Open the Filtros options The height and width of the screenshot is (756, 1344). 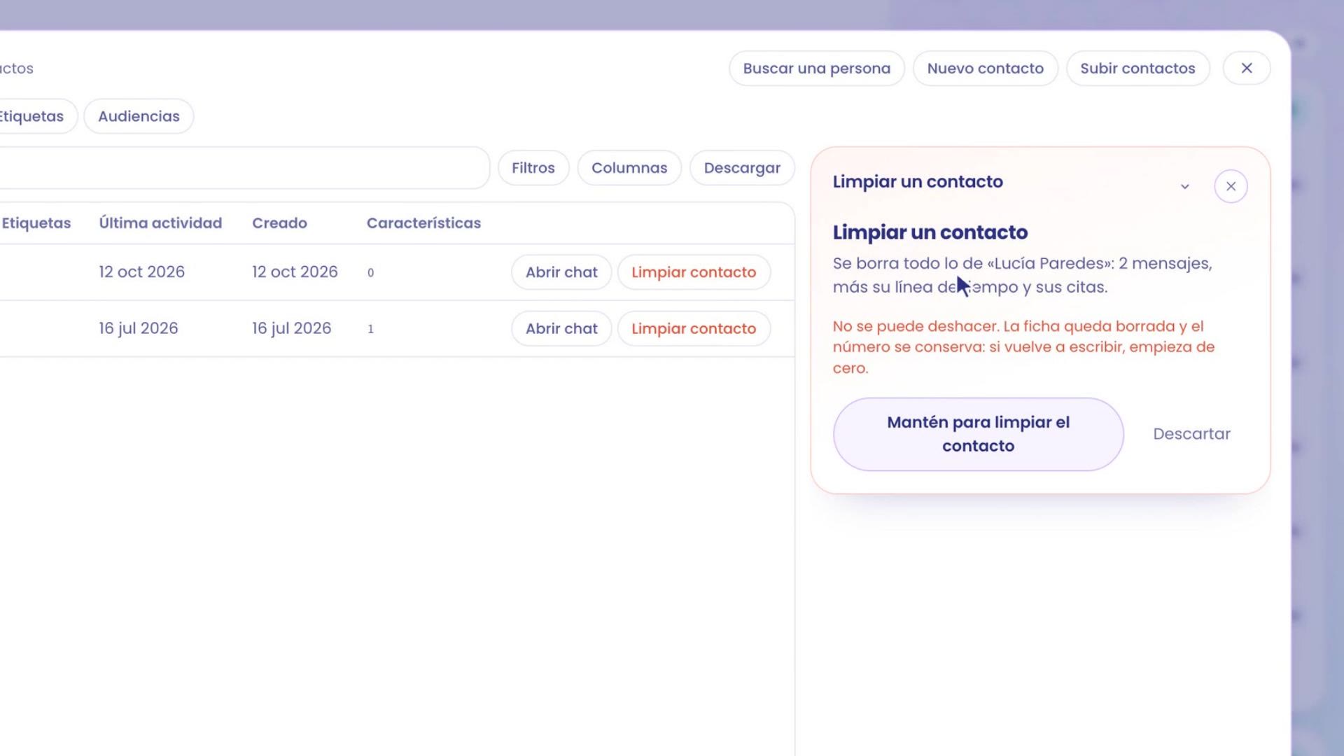[533, 168]
